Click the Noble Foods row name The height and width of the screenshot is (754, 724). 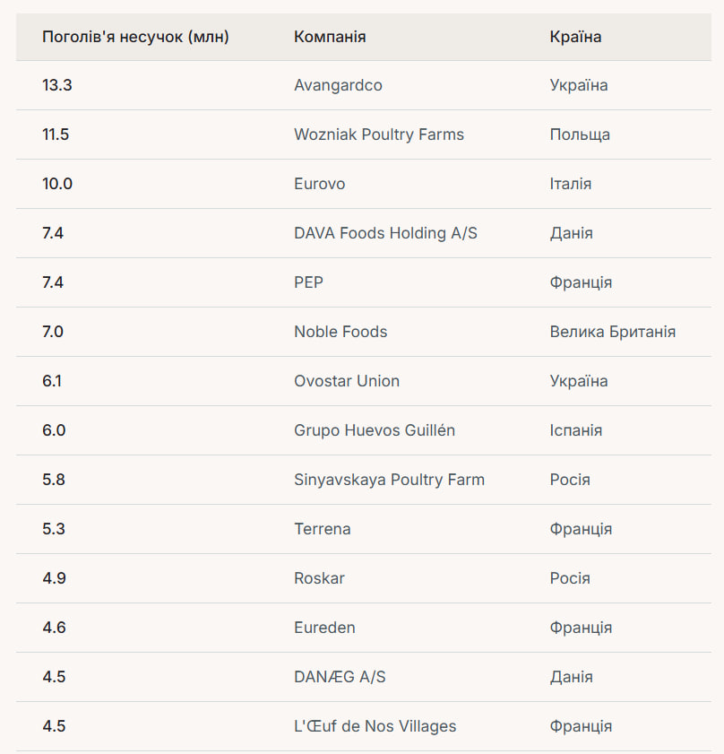pyautogui.click(x=340, y=332)
